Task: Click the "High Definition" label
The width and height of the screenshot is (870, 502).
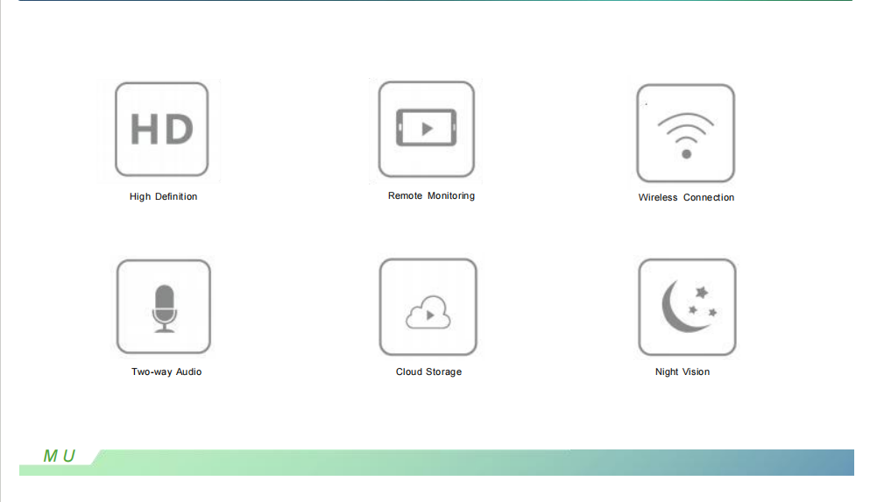Action: click(163, 196)
